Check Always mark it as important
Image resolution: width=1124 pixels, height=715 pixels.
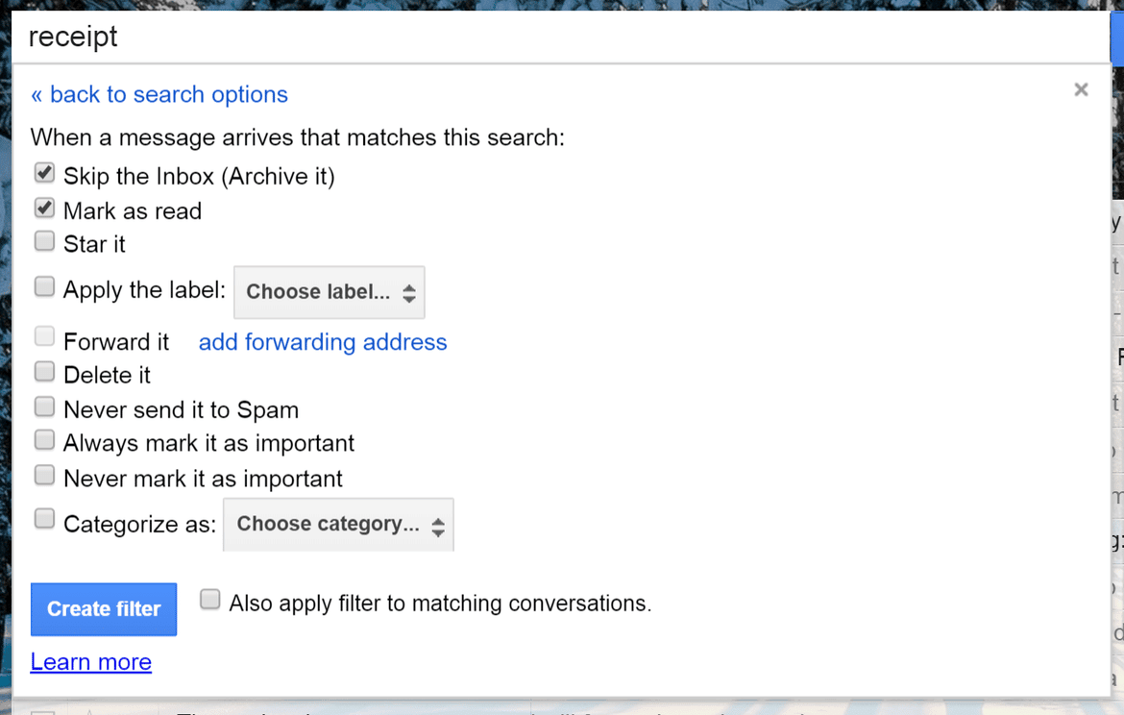click(x=44, y=440)
